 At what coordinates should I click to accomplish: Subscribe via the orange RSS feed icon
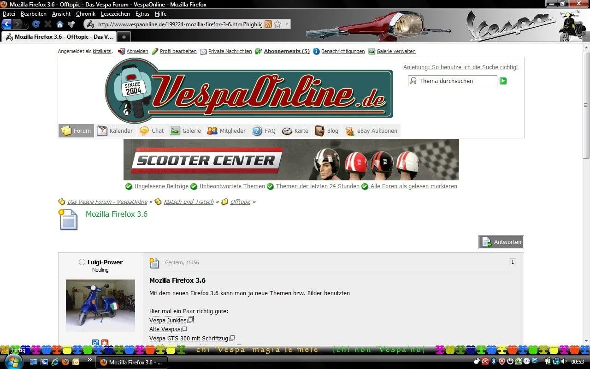pyautogui.click(x=268, y=24)
